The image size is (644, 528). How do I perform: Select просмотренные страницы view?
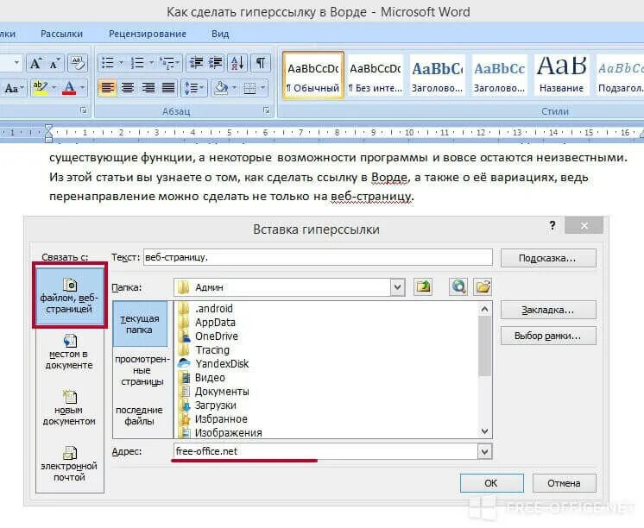click(x=142, y=370)
